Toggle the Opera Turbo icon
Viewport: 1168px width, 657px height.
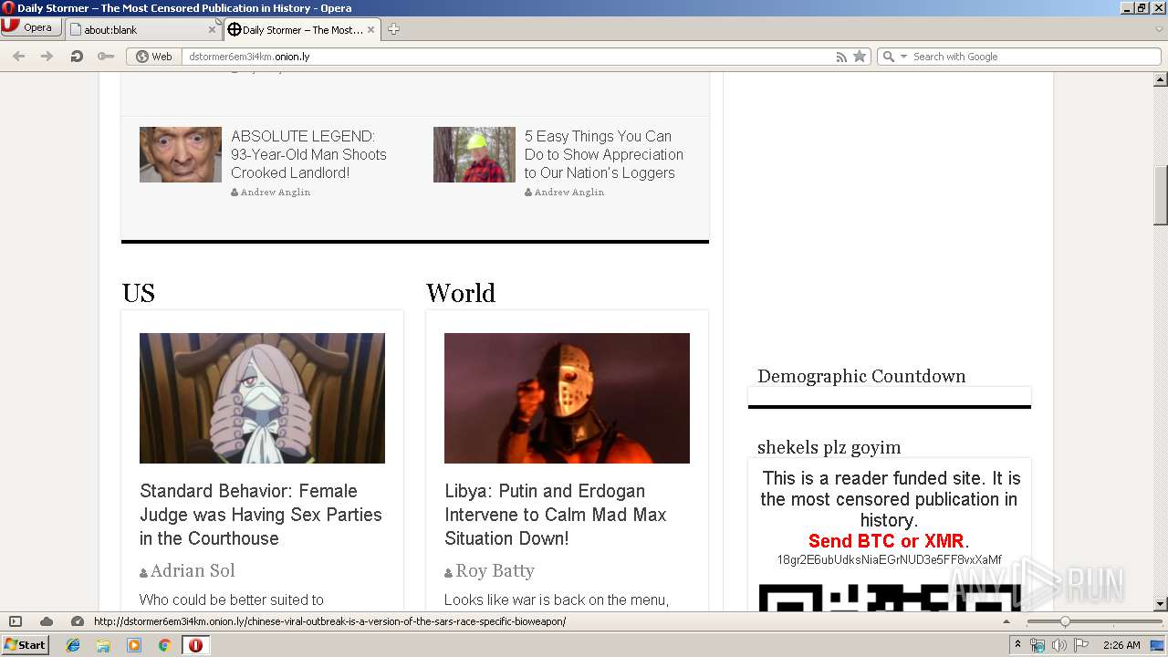77,621
